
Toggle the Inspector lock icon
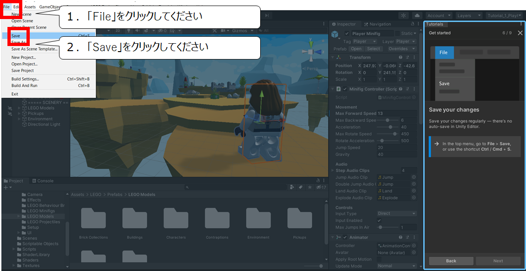point(412,24)
